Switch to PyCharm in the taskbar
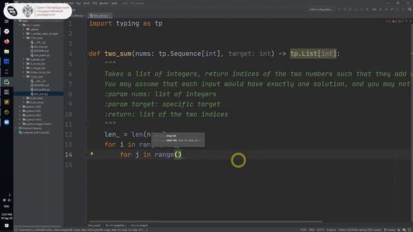The image size is (413, 232). coord(6,82)
